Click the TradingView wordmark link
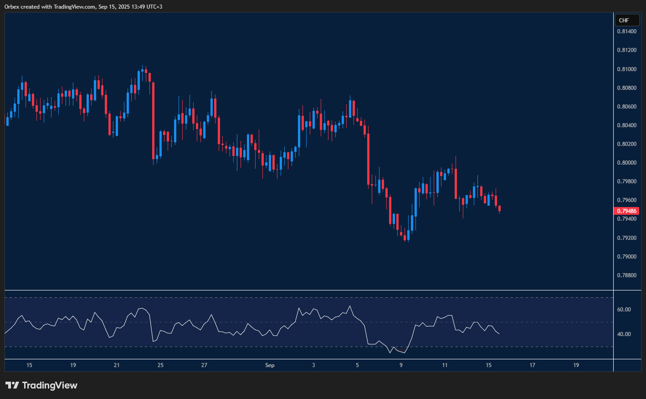This screenshot has height=399, width=646. tap(49, 385)
